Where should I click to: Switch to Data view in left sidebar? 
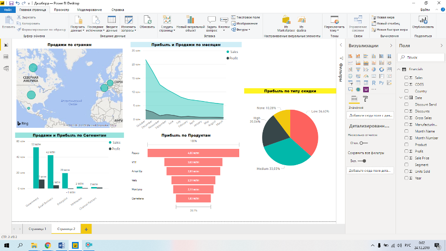6,57
